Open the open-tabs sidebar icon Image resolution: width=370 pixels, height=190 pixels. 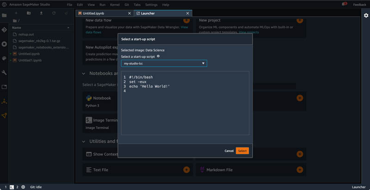[4, 87]
